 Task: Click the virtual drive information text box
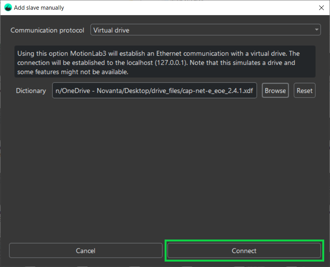pos(165,62)
